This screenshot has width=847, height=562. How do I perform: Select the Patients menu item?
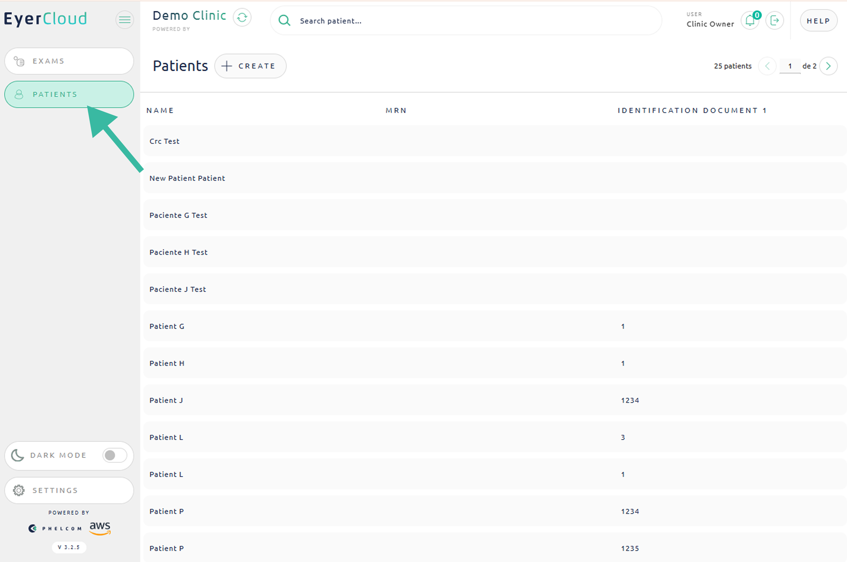(x=69, y=94)
